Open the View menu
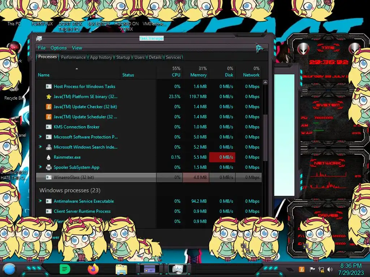Image resolution: width=370 pixels, height=277 pixels. (77, 48)
